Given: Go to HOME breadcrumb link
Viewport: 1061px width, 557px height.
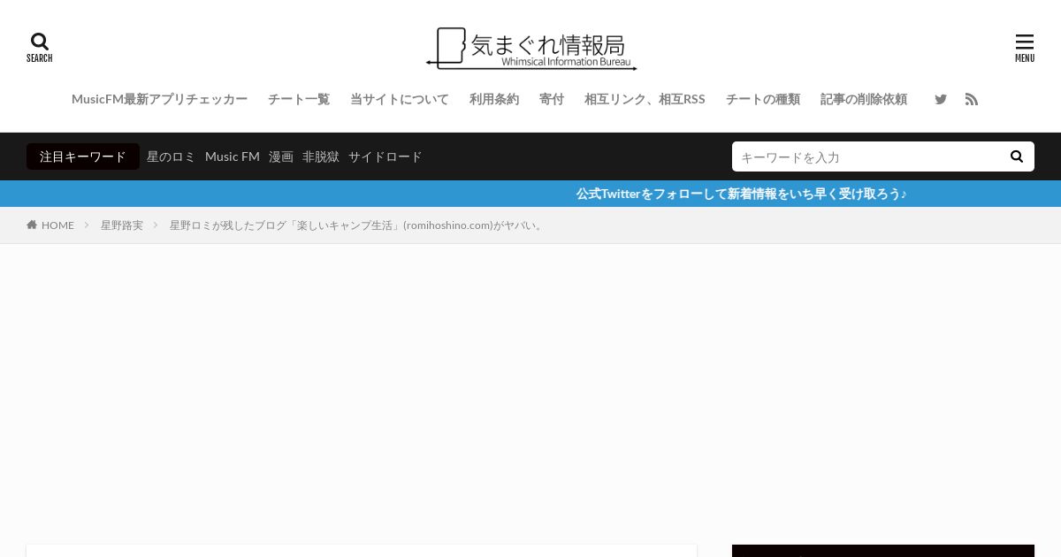Looking at the screenshot, I should tap(57, 225).
